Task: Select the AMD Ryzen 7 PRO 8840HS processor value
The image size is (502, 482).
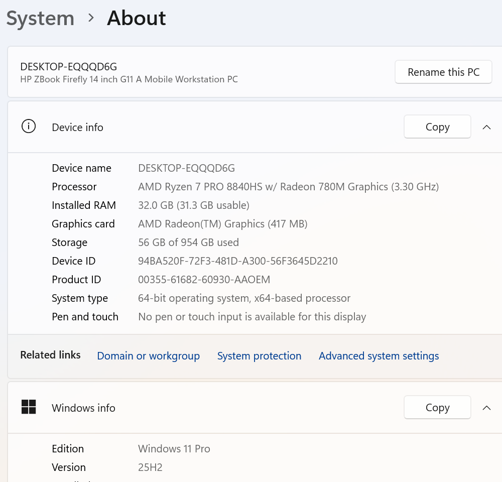Action: click(x=288, y=186)
